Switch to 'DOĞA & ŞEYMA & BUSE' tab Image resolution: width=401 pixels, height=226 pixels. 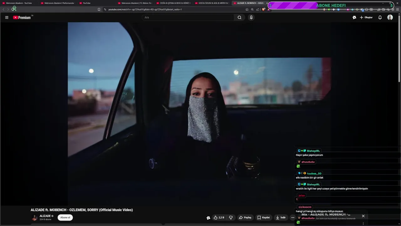click(174, 3)
